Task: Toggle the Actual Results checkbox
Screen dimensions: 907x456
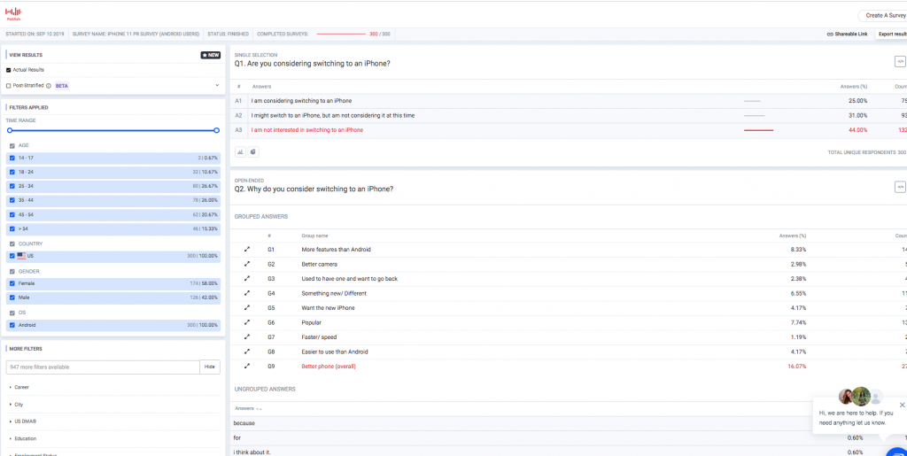Action: 9,70
